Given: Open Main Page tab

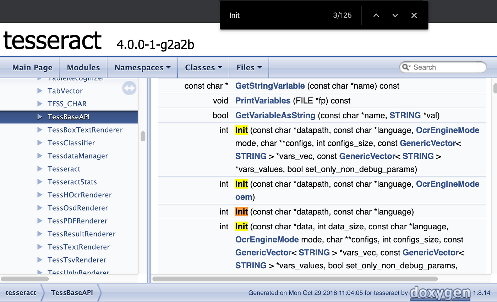Looking at the screenshot, I should point(32,68).
